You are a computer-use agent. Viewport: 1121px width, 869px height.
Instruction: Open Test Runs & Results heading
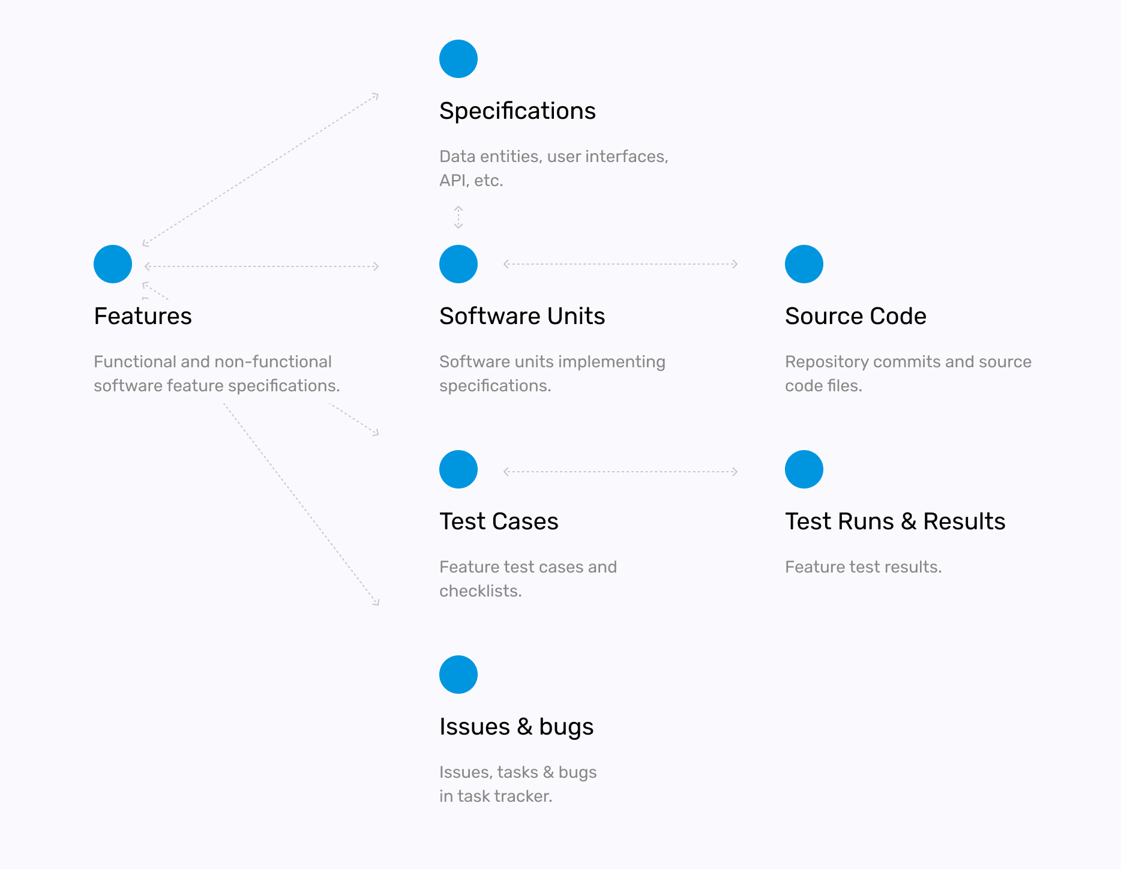click(x=895, y=522)
